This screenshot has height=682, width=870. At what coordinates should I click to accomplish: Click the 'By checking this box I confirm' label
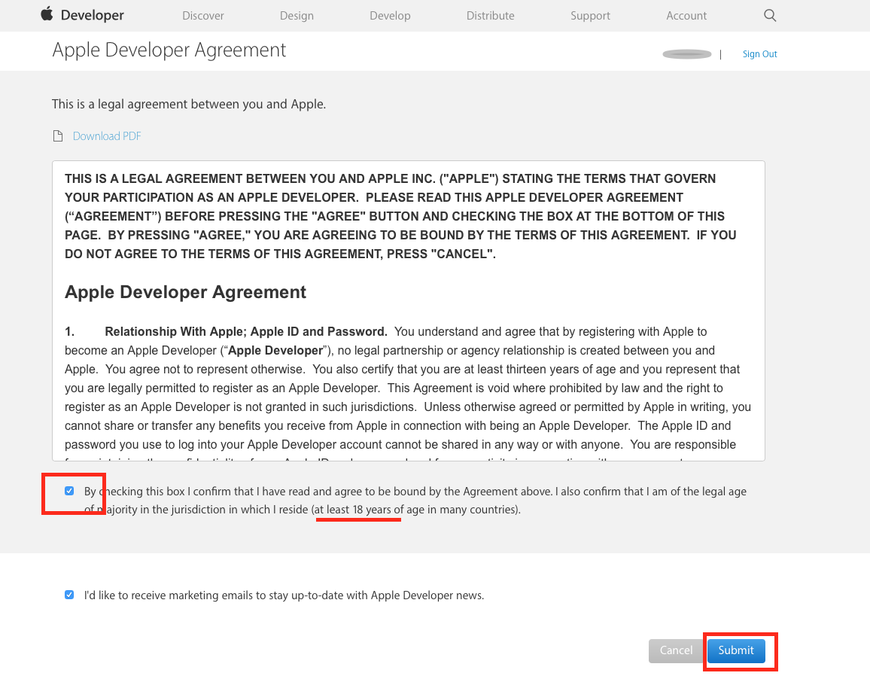coord(415,501)
